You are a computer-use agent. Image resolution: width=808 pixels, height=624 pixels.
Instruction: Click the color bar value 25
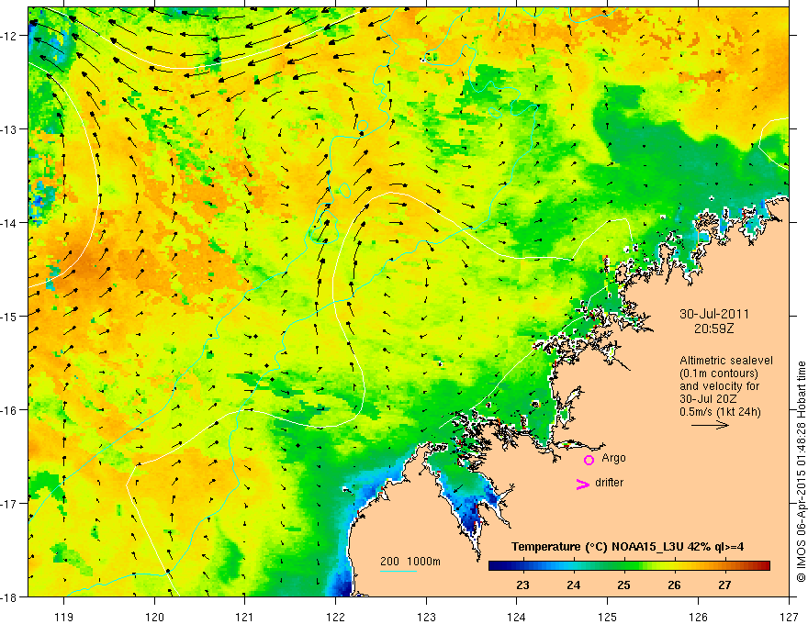623,585
